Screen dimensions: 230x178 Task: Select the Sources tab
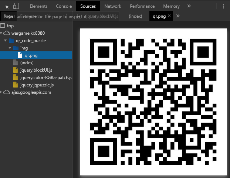[88, 6]
